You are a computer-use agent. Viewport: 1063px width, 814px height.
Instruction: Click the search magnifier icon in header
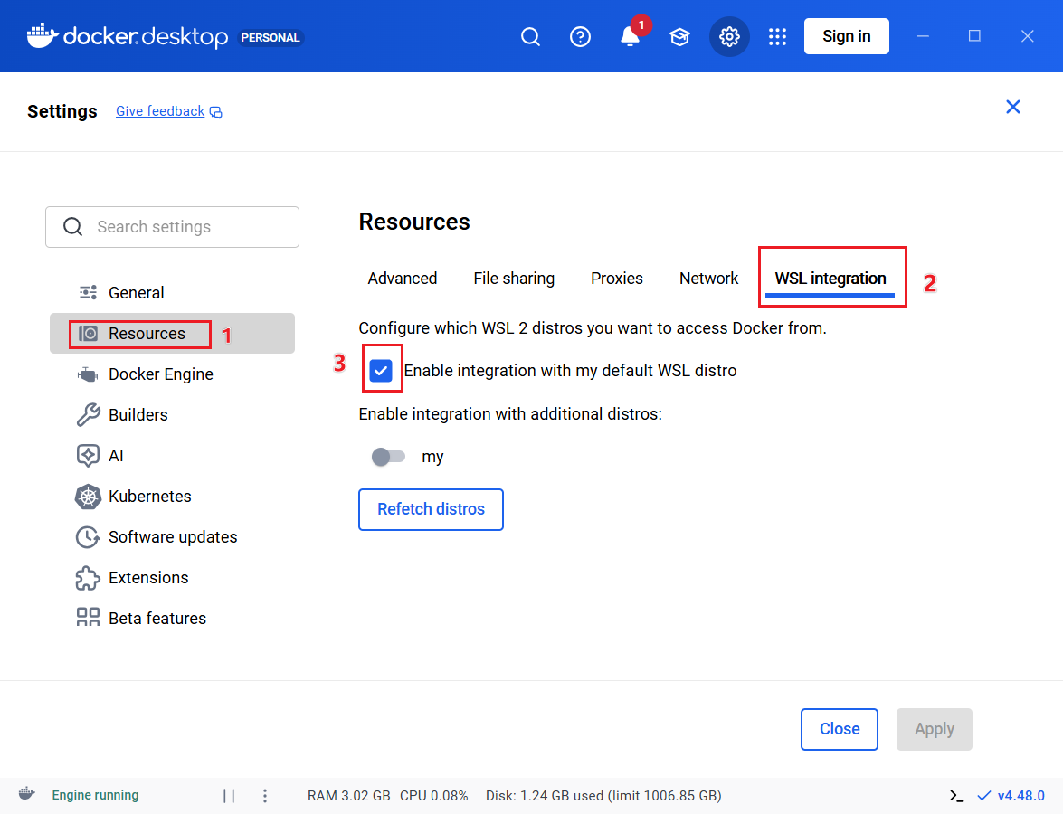pyautogui.click(x=531, y=37)
